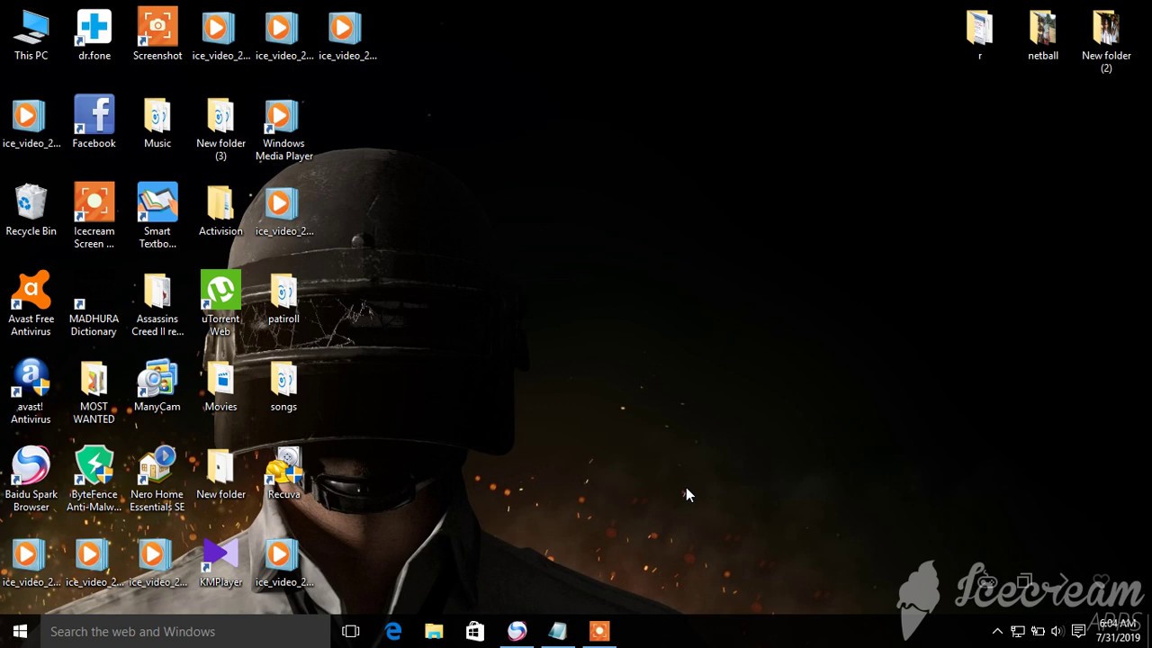The width and height of the screenshot is (1152, 648).
Task: Select the Recuva desktop icon
Action: pos(283,474)
